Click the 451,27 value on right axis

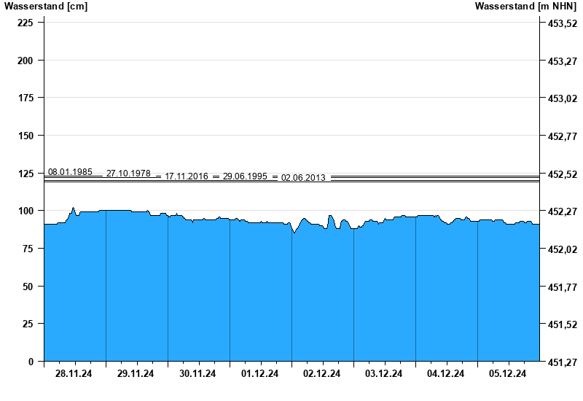pos(562,362)
